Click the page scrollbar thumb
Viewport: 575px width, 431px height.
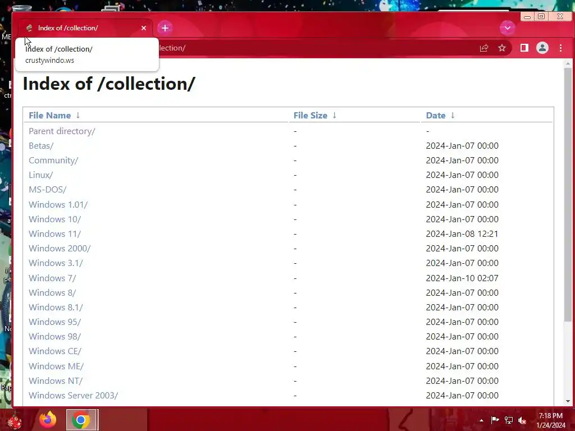tap(568, 195)
